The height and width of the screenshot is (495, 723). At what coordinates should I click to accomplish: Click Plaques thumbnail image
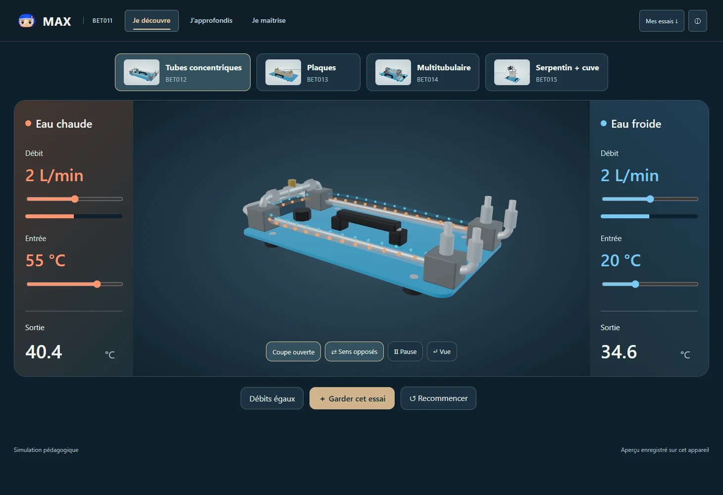(283, 72)
